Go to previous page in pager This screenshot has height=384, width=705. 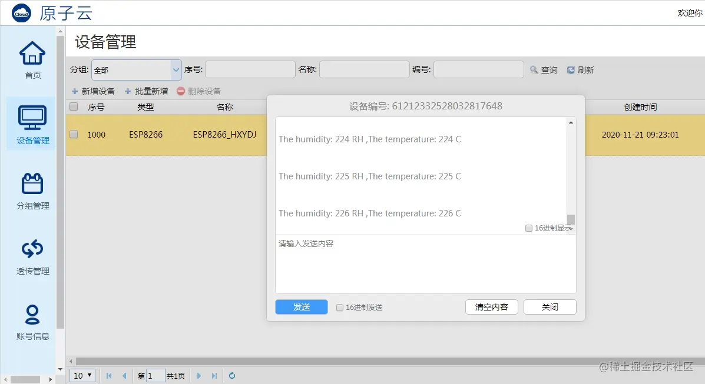pos(124,376)
